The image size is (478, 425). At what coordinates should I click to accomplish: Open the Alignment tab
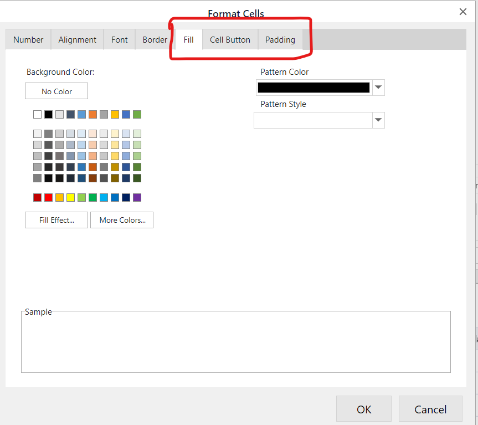77,40
